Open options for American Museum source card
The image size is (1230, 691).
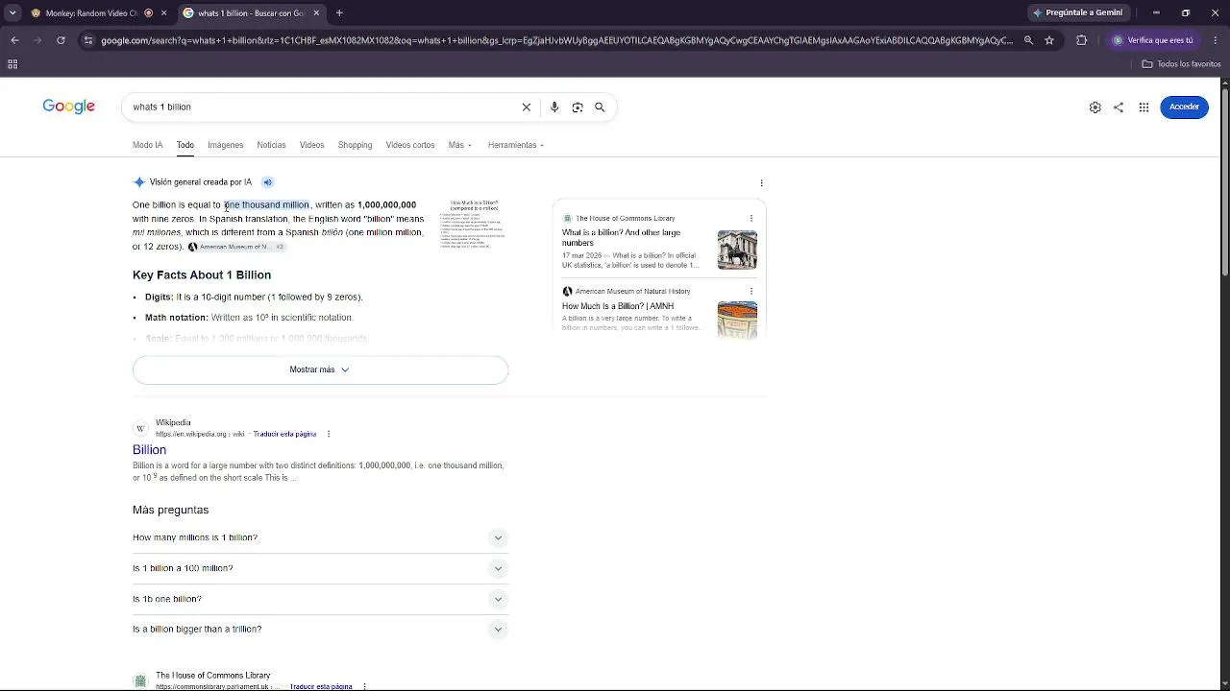751,292
